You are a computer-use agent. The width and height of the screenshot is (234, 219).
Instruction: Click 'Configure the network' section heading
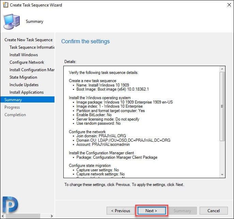tap(87, 132)
